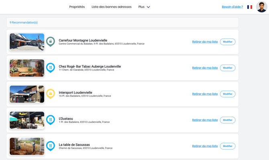The height and width of the screenshot is (160, 269).
Task: Click address Chemin de Saoussas
Action: pyautogui.click(x=86, y=148)
